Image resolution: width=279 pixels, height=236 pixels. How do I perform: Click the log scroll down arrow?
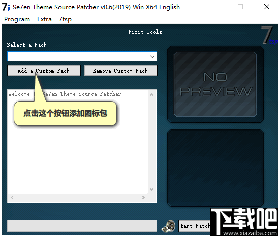[152, 189]
